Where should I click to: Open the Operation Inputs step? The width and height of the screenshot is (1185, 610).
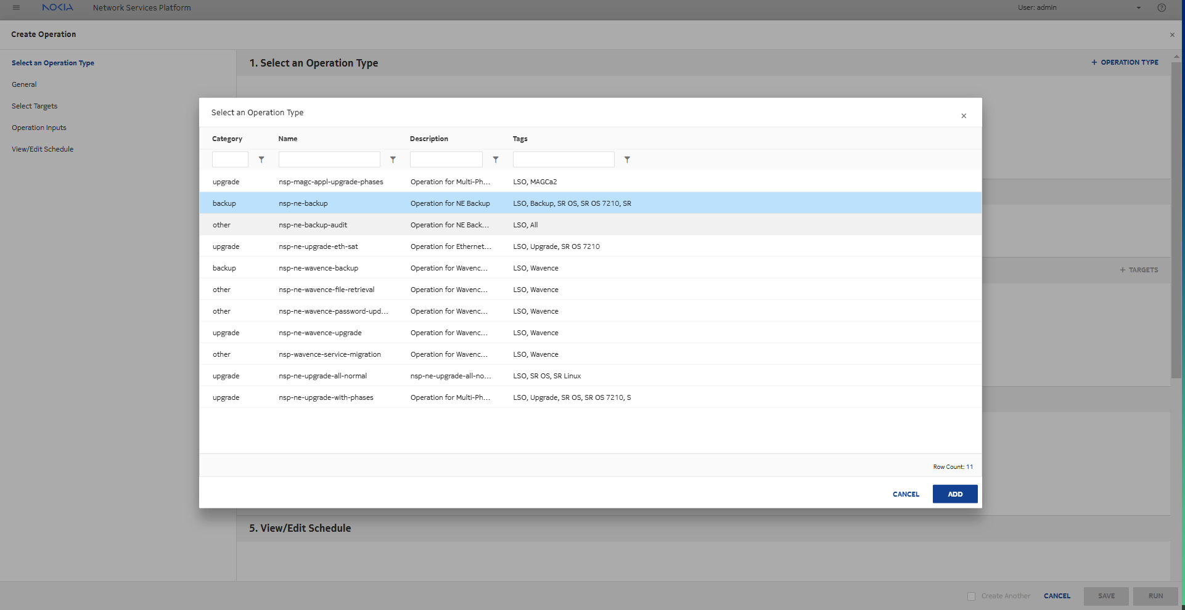(39, 128)
